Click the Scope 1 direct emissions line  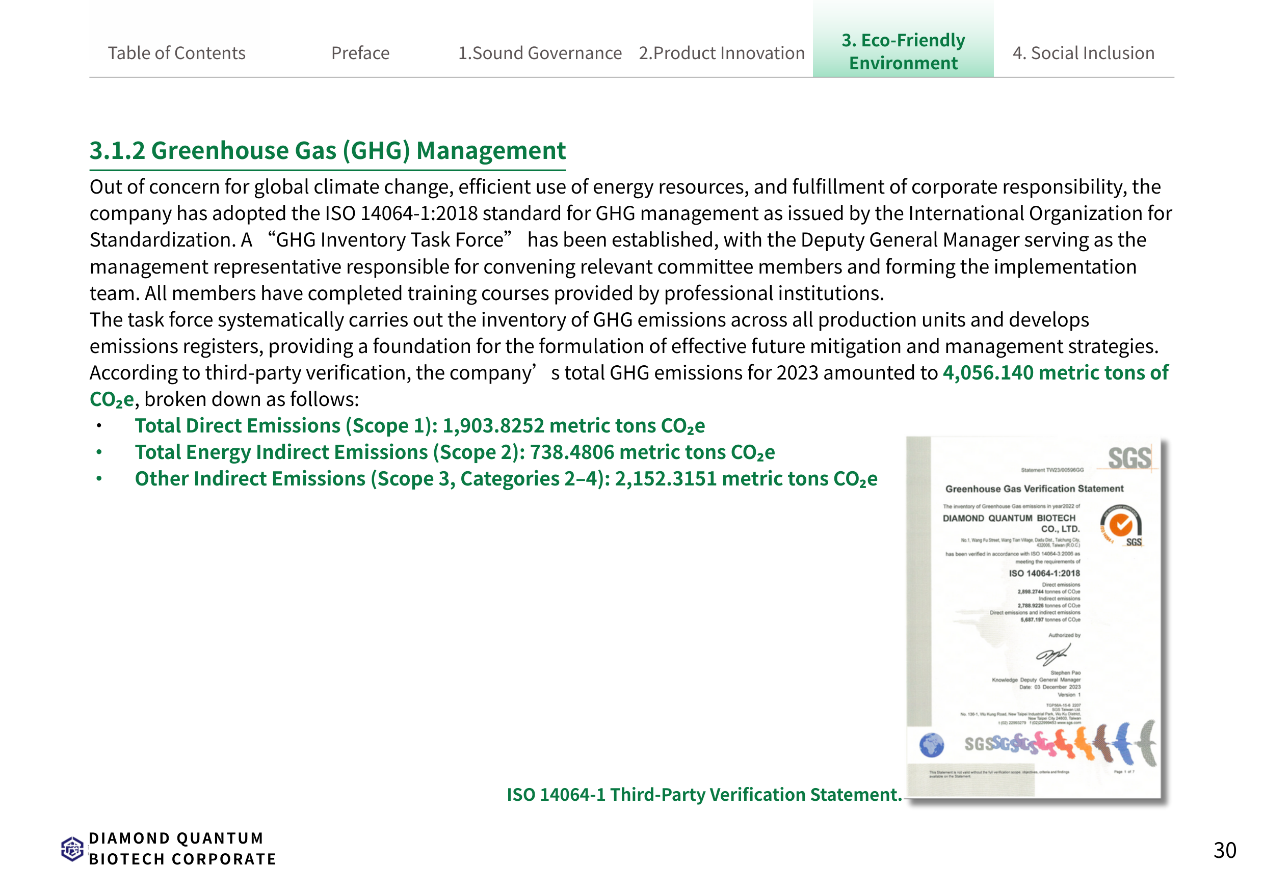tap(419, 426)
